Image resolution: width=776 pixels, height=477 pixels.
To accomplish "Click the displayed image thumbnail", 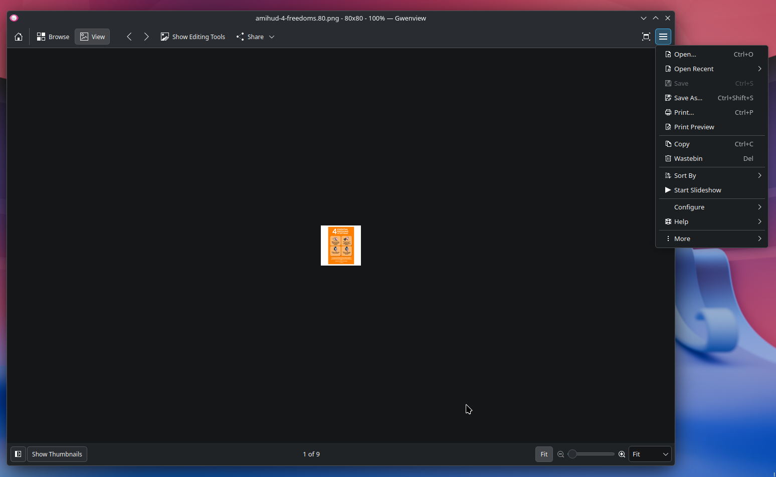I will point(341,246).
